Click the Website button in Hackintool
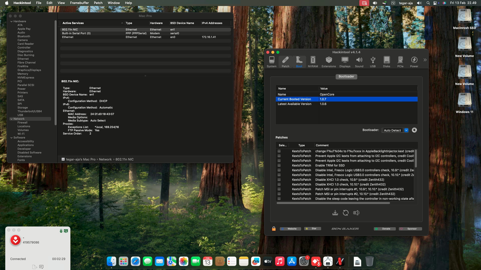481x270 pixels. [290, 229]
